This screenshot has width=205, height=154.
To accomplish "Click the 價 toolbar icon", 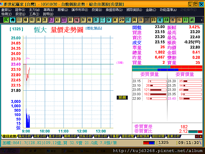I will (38, 20).
